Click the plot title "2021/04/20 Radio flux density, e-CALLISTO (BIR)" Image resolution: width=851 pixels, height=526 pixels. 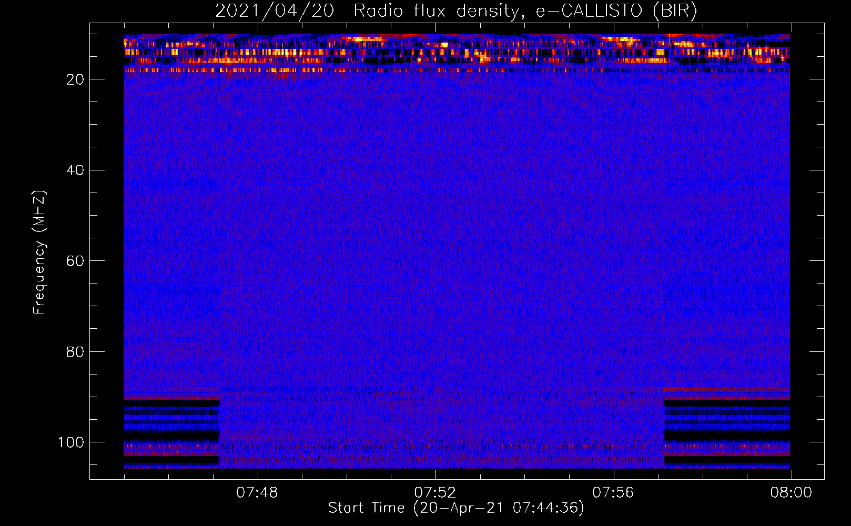click(x=456, y=11)
